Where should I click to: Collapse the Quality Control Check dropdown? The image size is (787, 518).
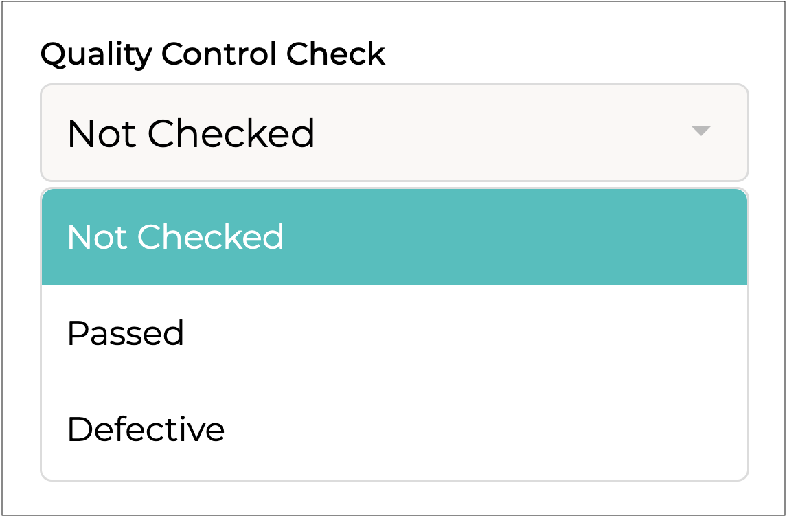[700, 131]
